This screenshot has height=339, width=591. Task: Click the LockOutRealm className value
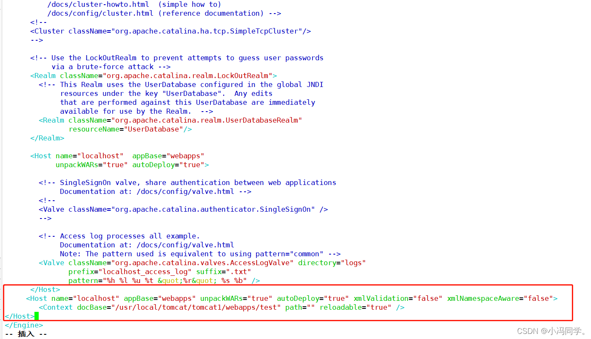(190, 76)
